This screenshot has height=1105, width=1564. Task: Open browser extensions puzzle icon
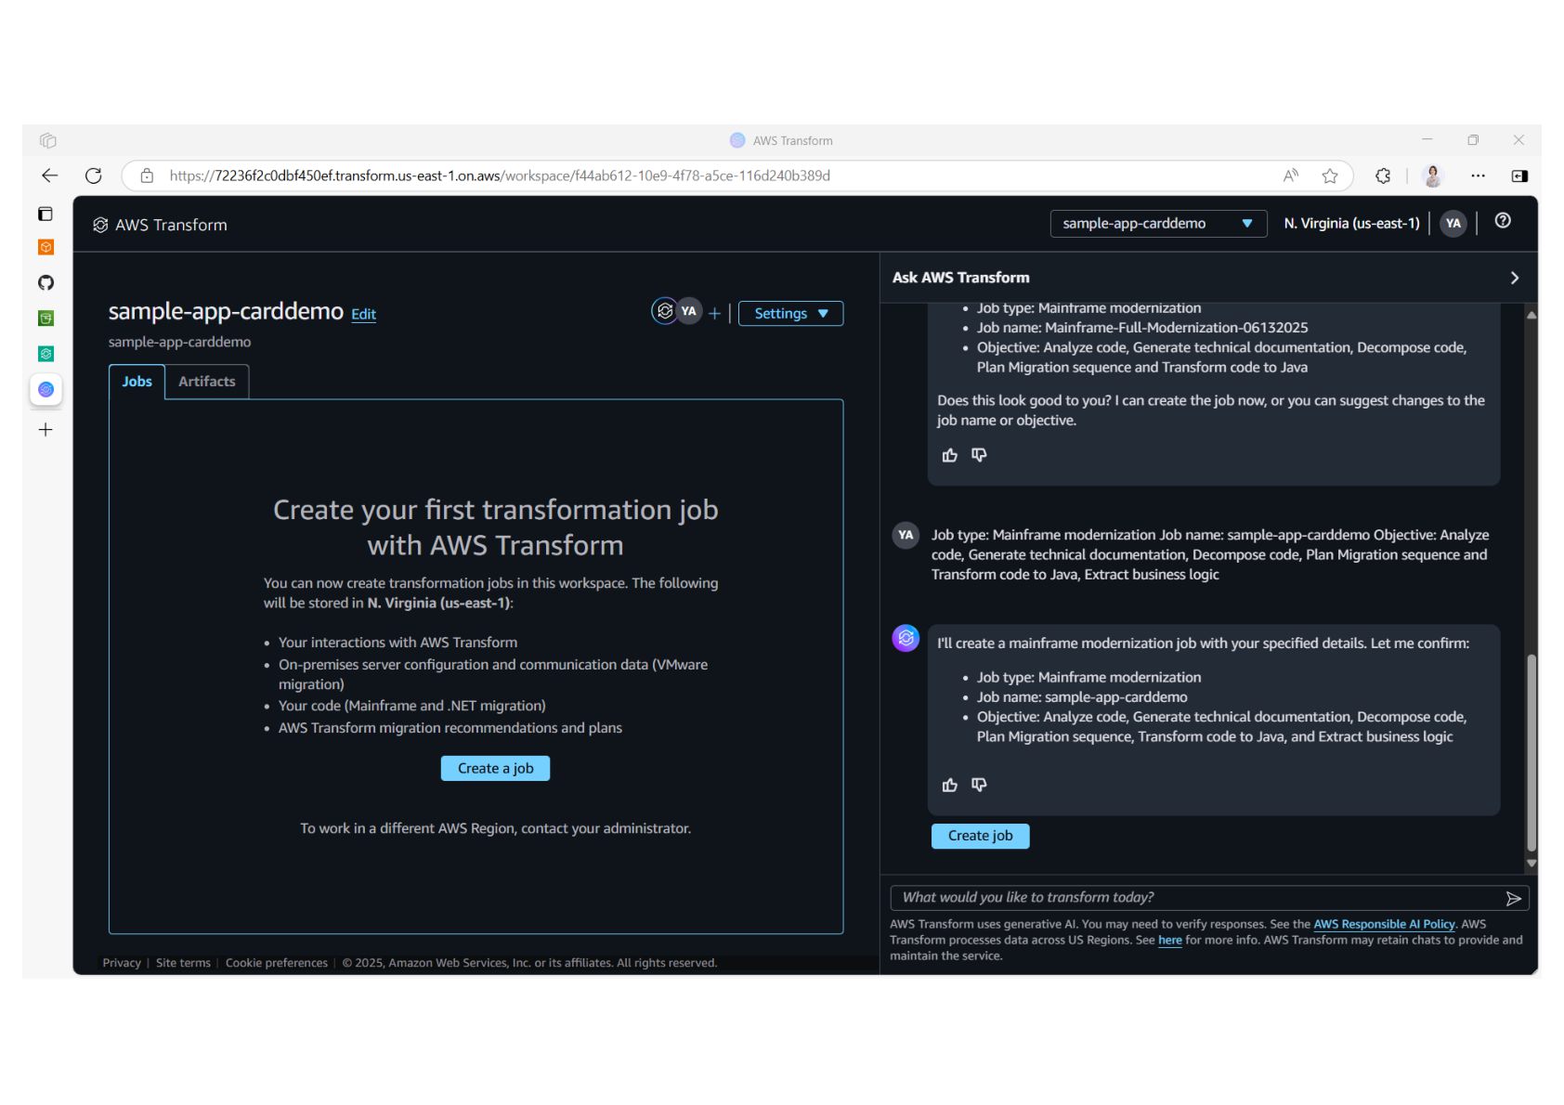click(1383, 175)
